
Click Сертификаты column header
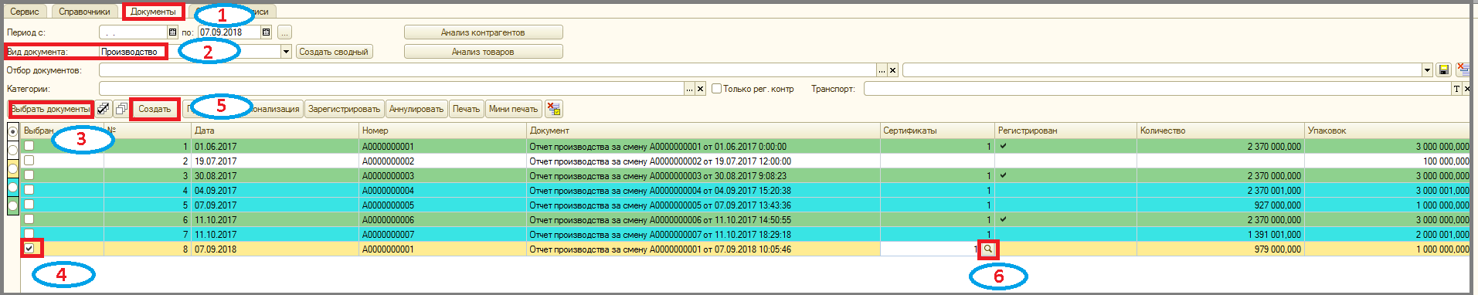tap(937, 131)
